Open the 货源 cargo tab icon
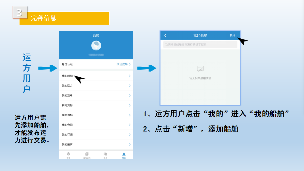The width and height of the screenshot is (304, 171). pyautogui.click(x=68, y=154)
